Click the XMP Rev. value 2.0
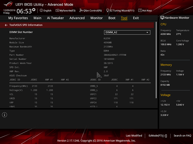Viewport: 193px width, 144px height. pyautogui.click(x=106, y=71)
